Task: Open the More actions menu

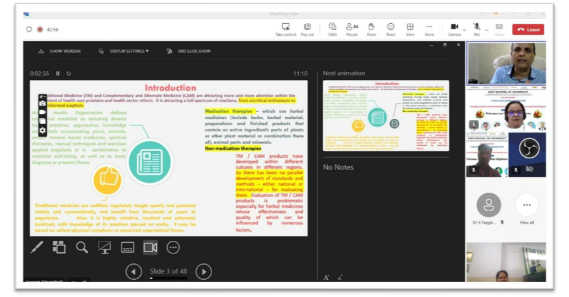Action: coord(430,29)
